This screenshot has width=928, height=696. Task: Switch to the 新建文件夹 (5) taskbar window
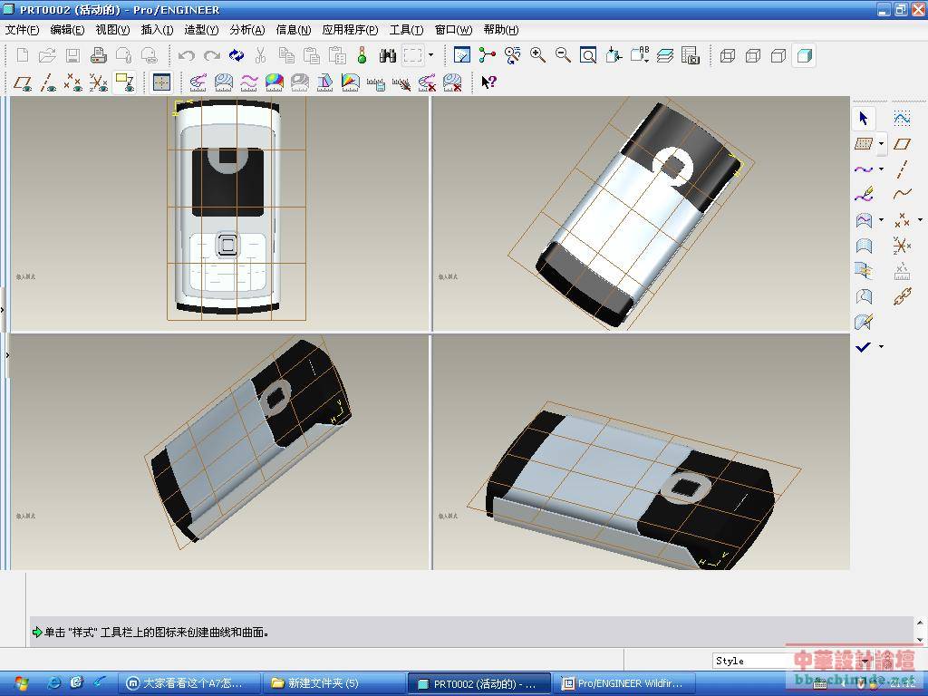333,683
